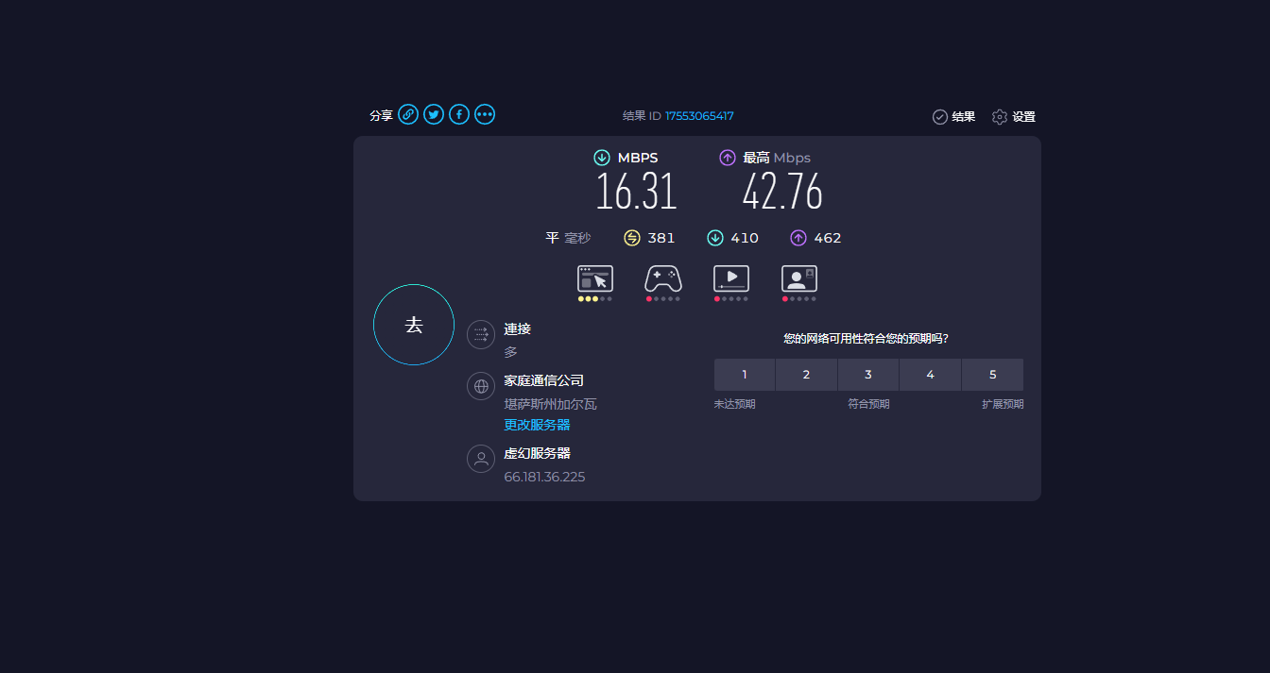Select the video conferencing rating icon
This screenshot has width=1270, height=673.
coord(799,279)
